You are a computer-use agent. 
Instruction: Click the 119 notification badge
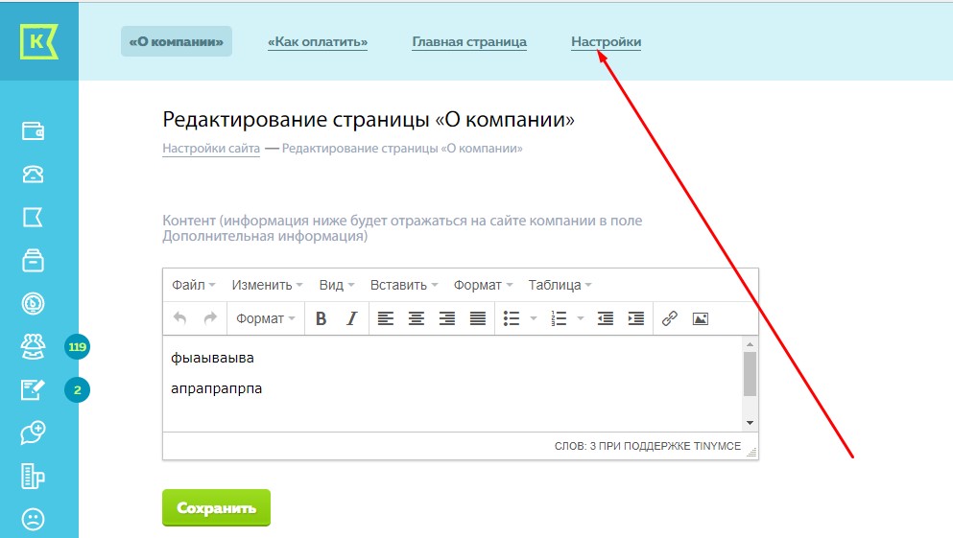77,347
